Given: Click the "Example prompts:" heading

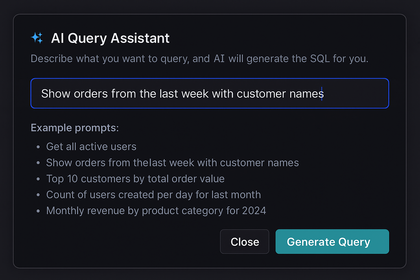Looking at the screenshot, I should (x=75, y=127).
